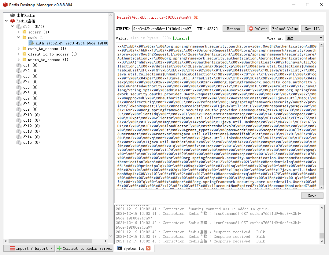
Task: Click the uname_to_access folder icon
Action: tap(24, 59)
